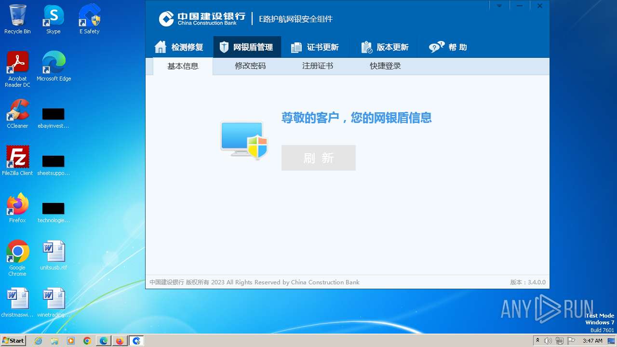Close the CCB security component window
This screenshot has width=617, height=347.
point(540,6)
